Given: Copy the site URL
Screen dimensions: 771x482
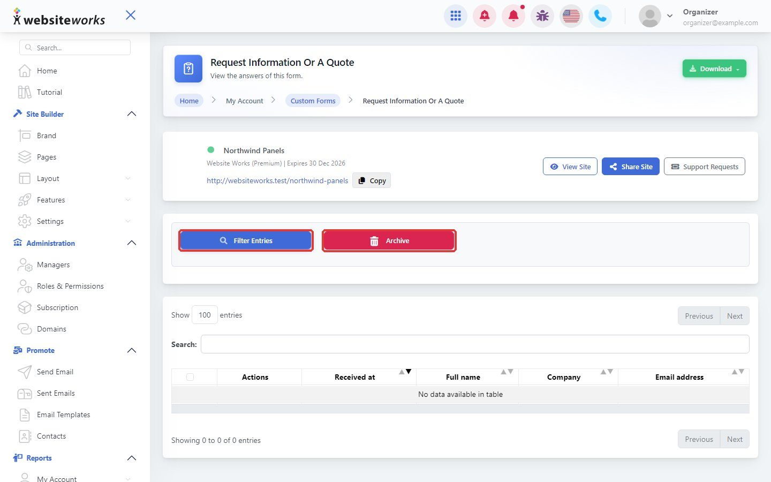Looking at the screenshot, I should (372, 180).
